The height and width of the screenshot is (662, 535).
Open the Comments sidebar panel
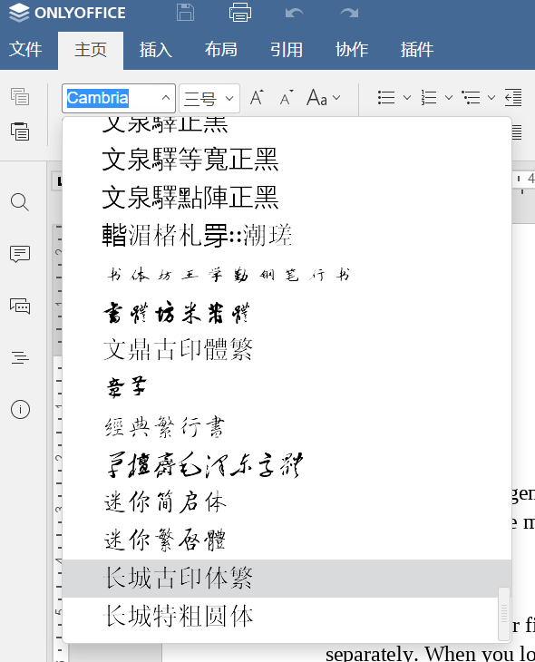tap(20, 254)
